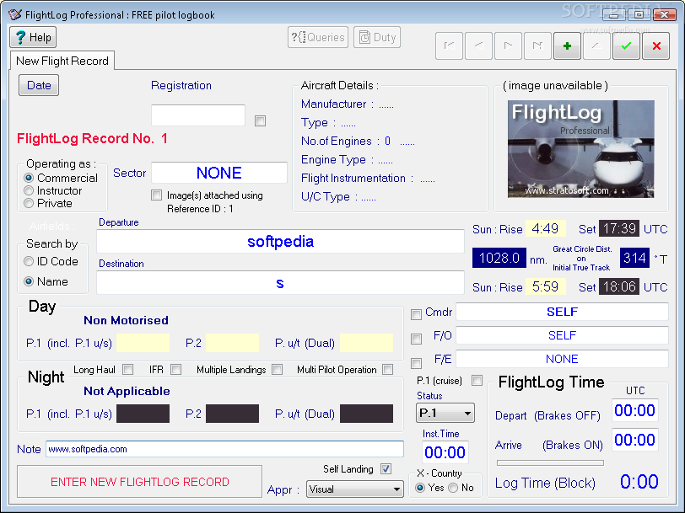Toggle P.1 (cruise) checkbox
685x513 pixels.
(477, 381)
